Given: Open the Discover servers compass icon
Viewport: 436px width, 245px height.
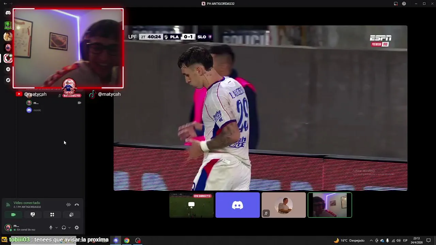Looking at the screenshot, I should [x=8, y=80].
